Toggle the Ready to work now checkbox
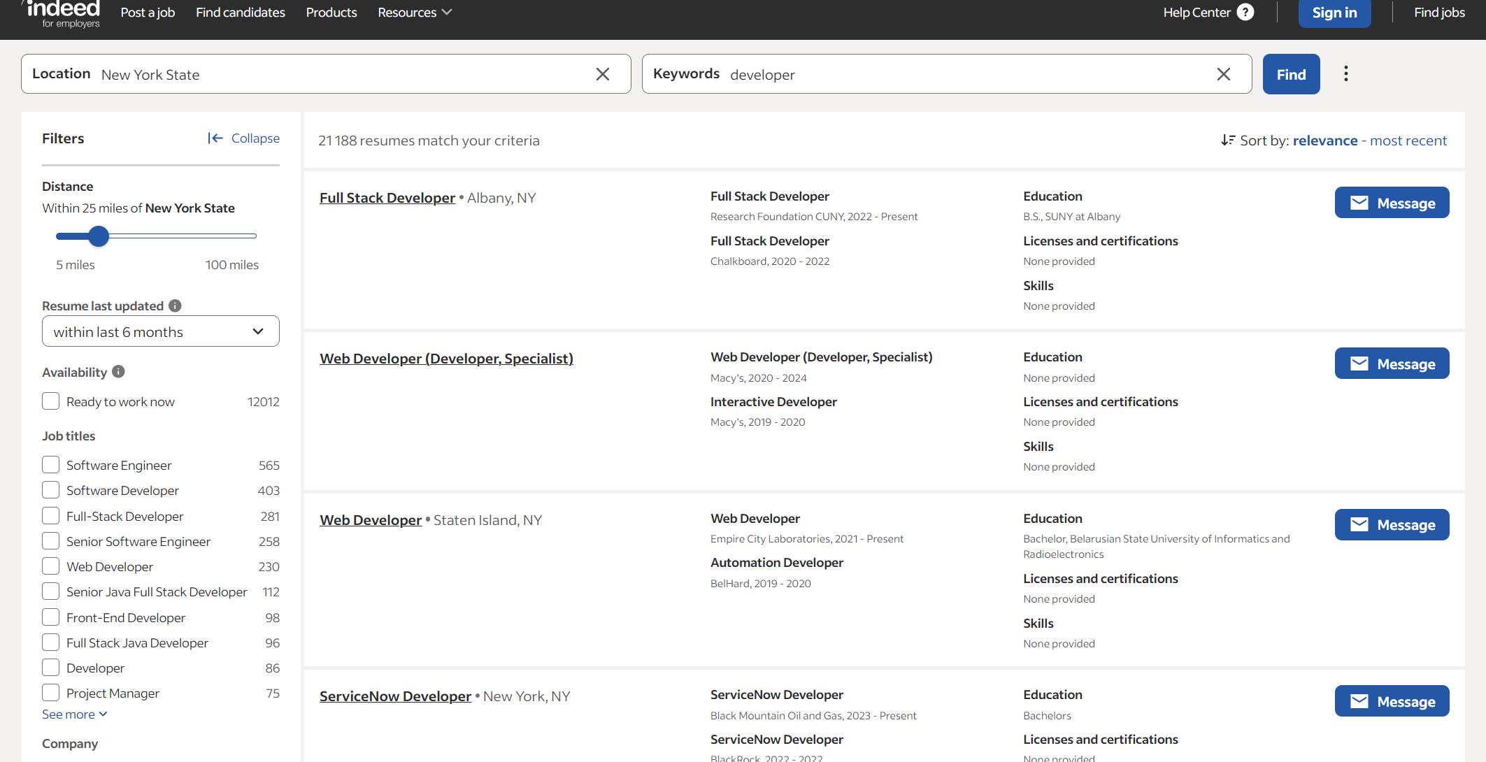Viewport: 1486px width, 762px height. click(50, 401)
